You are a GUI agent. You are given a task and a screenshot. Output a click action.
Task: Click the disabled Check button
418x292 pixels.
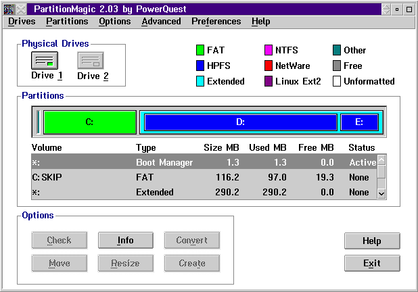click(59, 241)
